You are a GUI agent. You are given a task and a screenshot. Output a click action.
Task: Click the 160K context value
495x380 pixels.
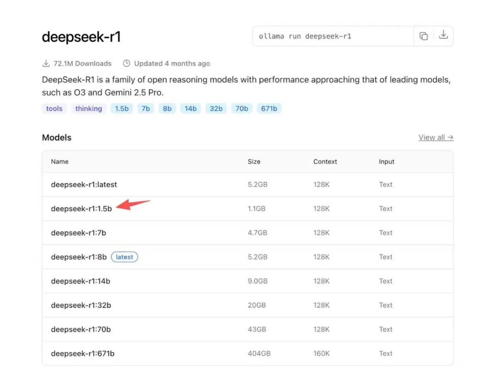coord(321,354)
